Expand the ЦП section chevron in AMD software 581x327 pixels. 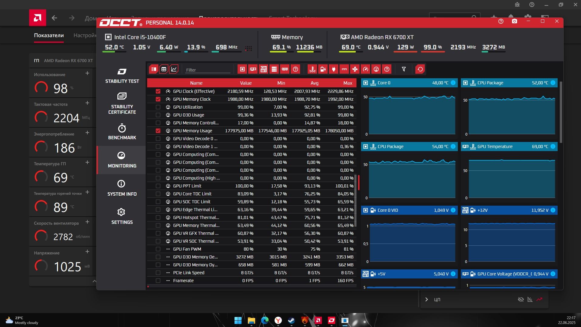coord(427,299)
